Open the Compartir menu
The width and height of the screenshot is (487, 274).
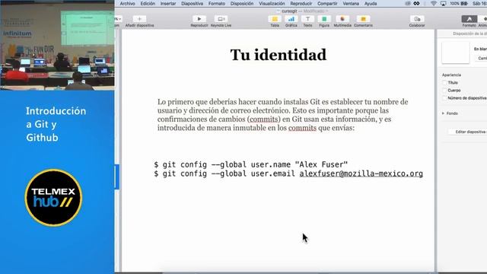click(327, 3)
